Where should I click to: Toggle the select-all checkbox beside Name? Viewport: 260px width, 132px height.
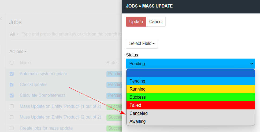coord(12,63)
